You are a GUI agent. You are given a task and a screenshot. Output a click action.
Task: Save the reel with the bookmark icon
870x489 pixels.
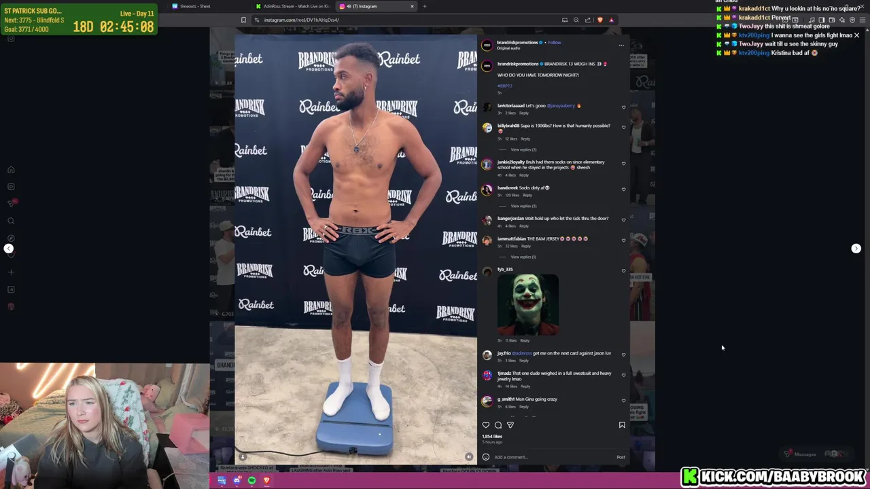[622, 425]
